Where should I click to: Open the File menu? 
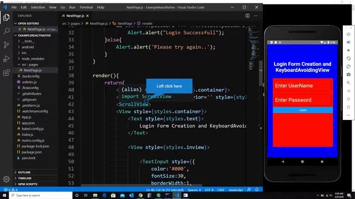pyautogui.click(x=14, y=7)
